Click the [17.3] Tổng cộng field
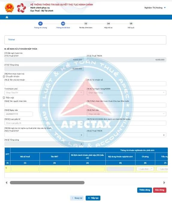Image resolution: width=172 pixels, height=208 pixels. click(x=44, y=69)
